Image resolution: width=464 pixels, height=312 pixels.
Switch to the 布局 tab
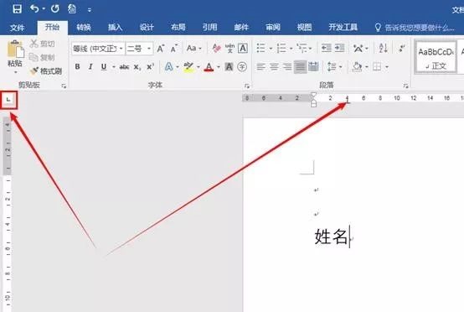[178, 28]
